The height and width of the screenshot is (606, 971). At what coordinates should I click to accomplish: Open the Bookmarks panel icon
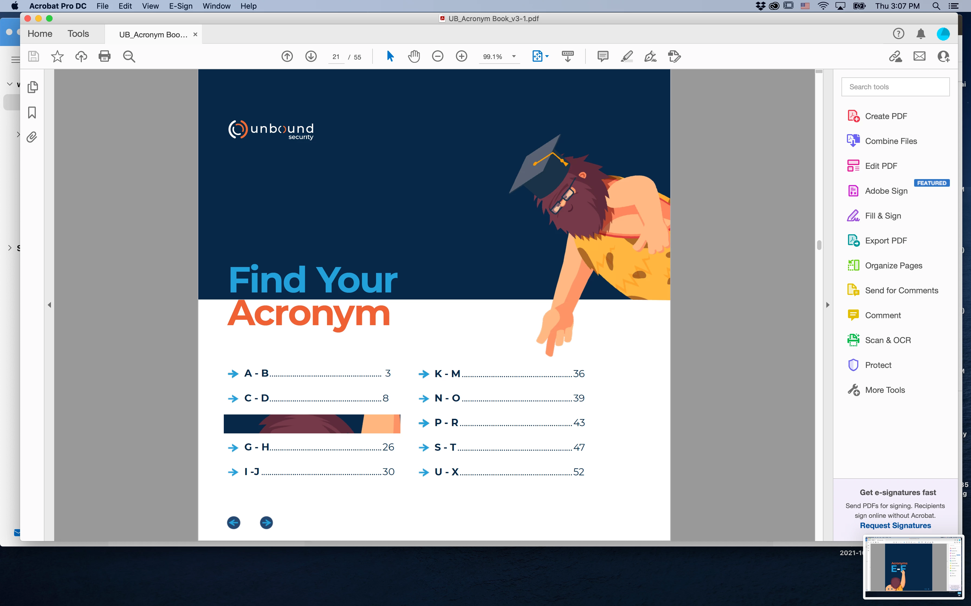[x=32, y=113]
